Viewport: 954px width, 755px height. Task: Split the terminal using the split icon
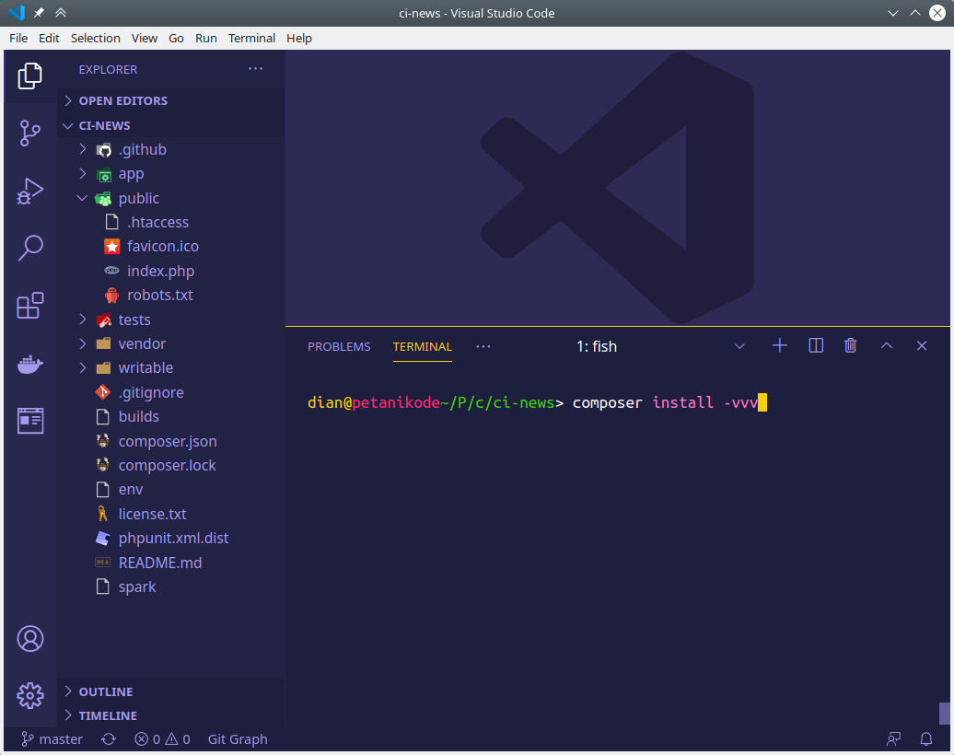pos(815,345)
